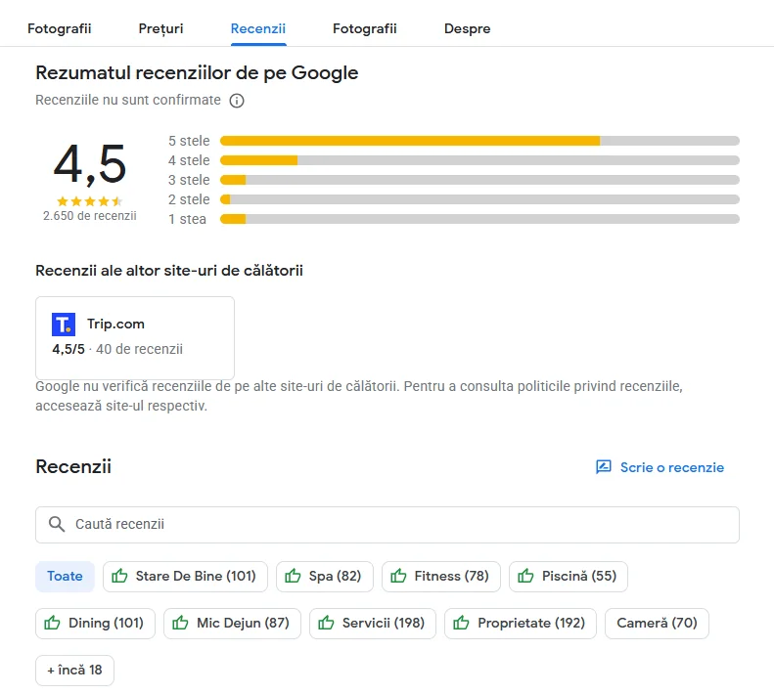
Task: Select the Recenzii tab
Action: pyautogui.click(x=258, y=28)
